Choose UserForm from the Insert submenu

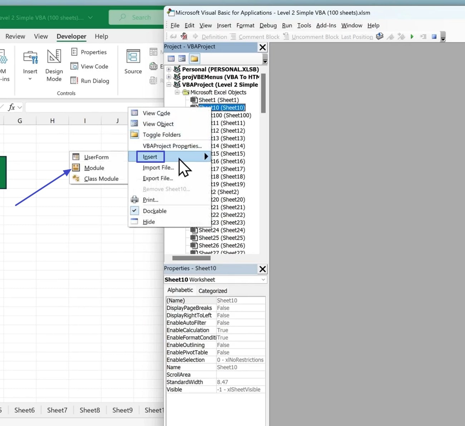pyautogui.click(x=96, y=157)
